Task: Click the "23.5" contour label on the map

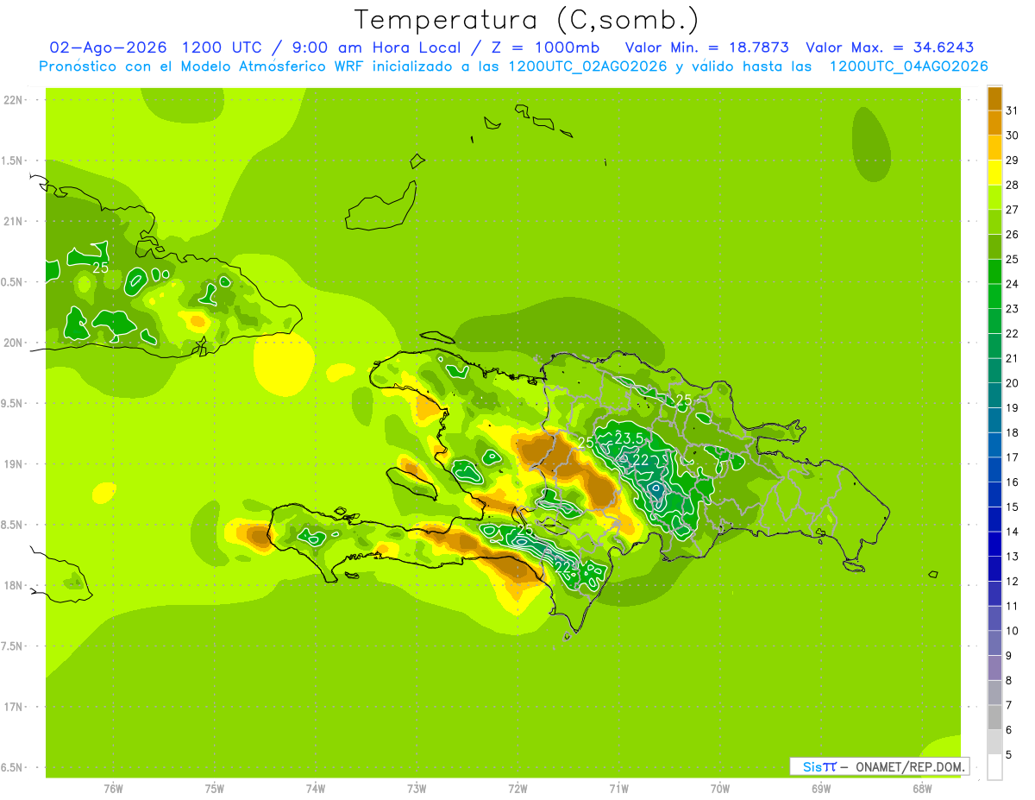Action: (629, 438)
